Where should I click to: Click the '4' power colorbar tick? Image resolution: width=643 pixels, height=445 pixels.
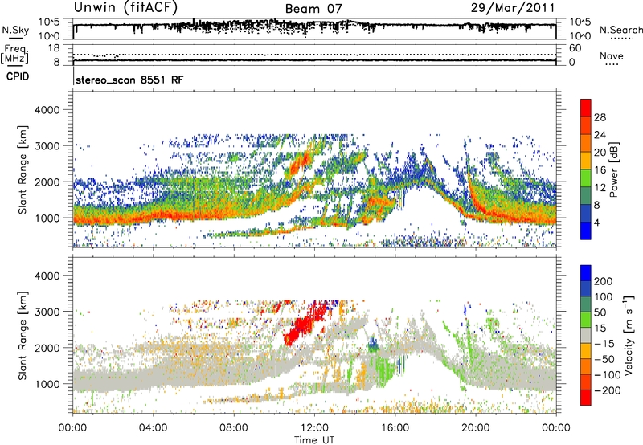(596, 222)
